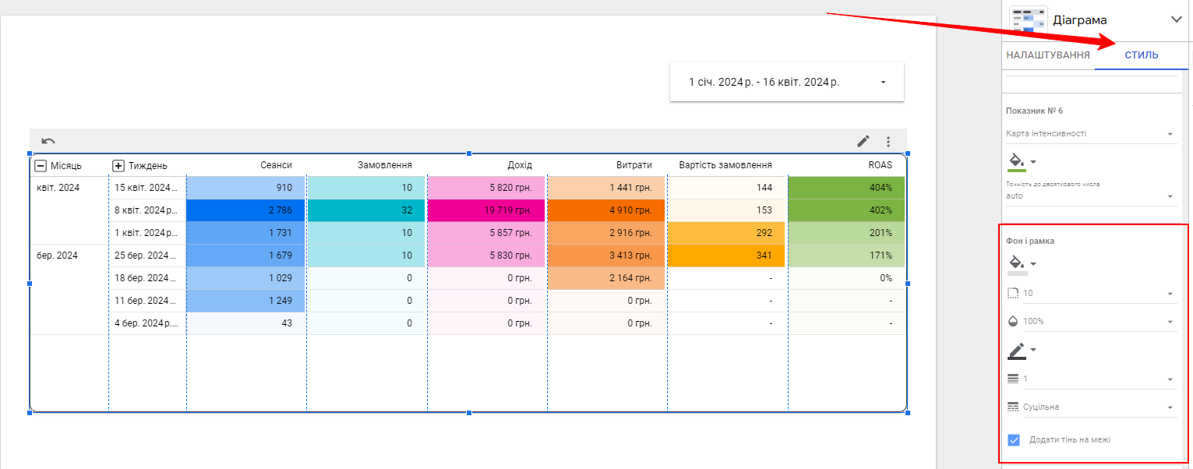Open the border radius dropdown showing 10
Screen dimensions: 1193x469
tap(1090, 294)
